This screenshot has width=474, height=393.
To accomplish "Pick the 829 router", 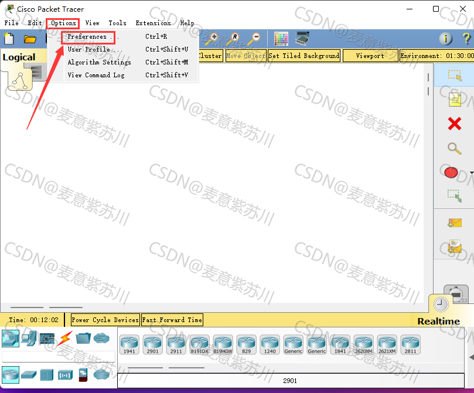I will click(x=246, y=344).
